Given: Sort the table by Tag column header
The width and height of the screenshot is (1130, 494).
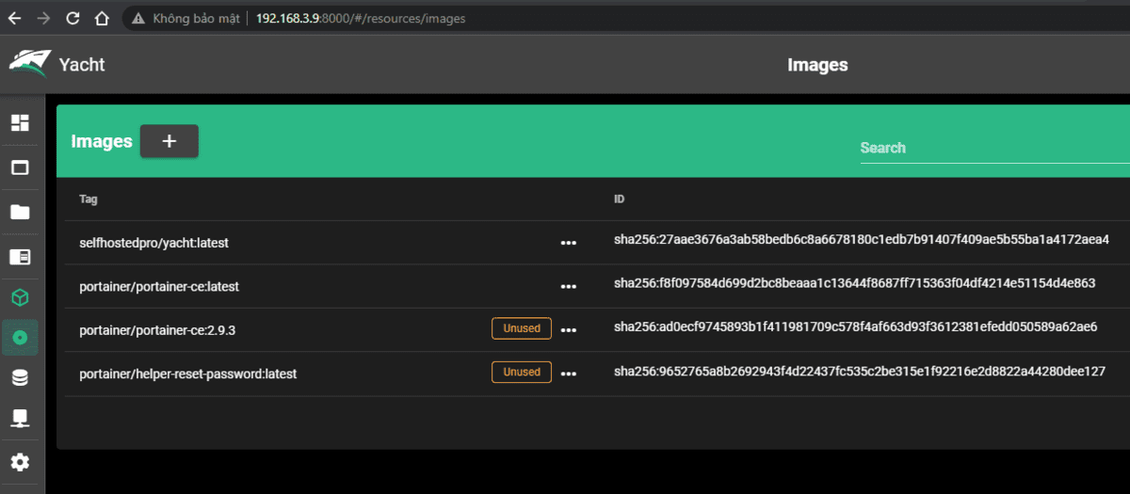Looking at the screenshot, I should pyautogui.click(x=89, y=199).
